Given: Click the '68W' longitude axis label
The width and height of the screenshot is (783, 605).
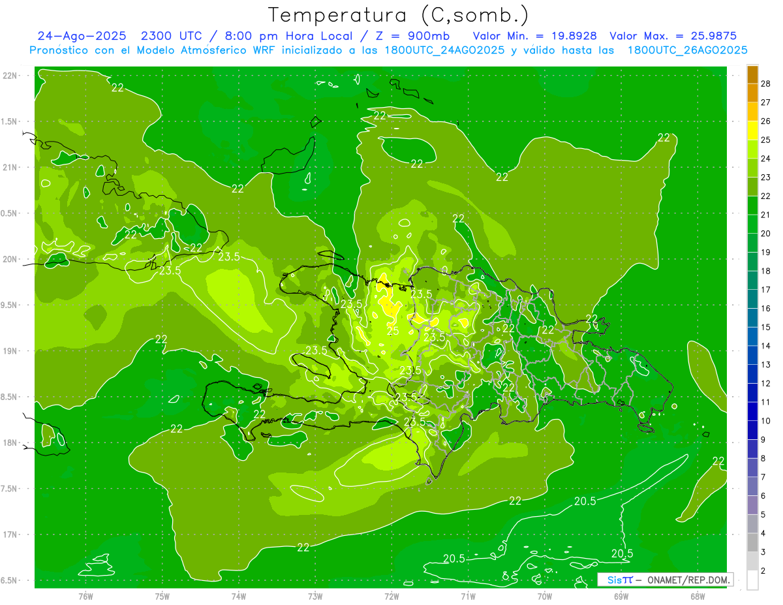Looking at the screenshot, I should (698, 597).
